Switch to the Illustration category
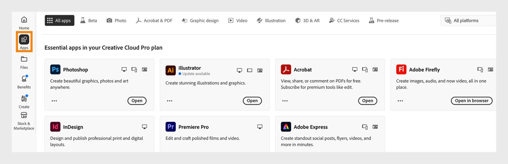Viewport: 508px width, 164px height. pos(271,20)
